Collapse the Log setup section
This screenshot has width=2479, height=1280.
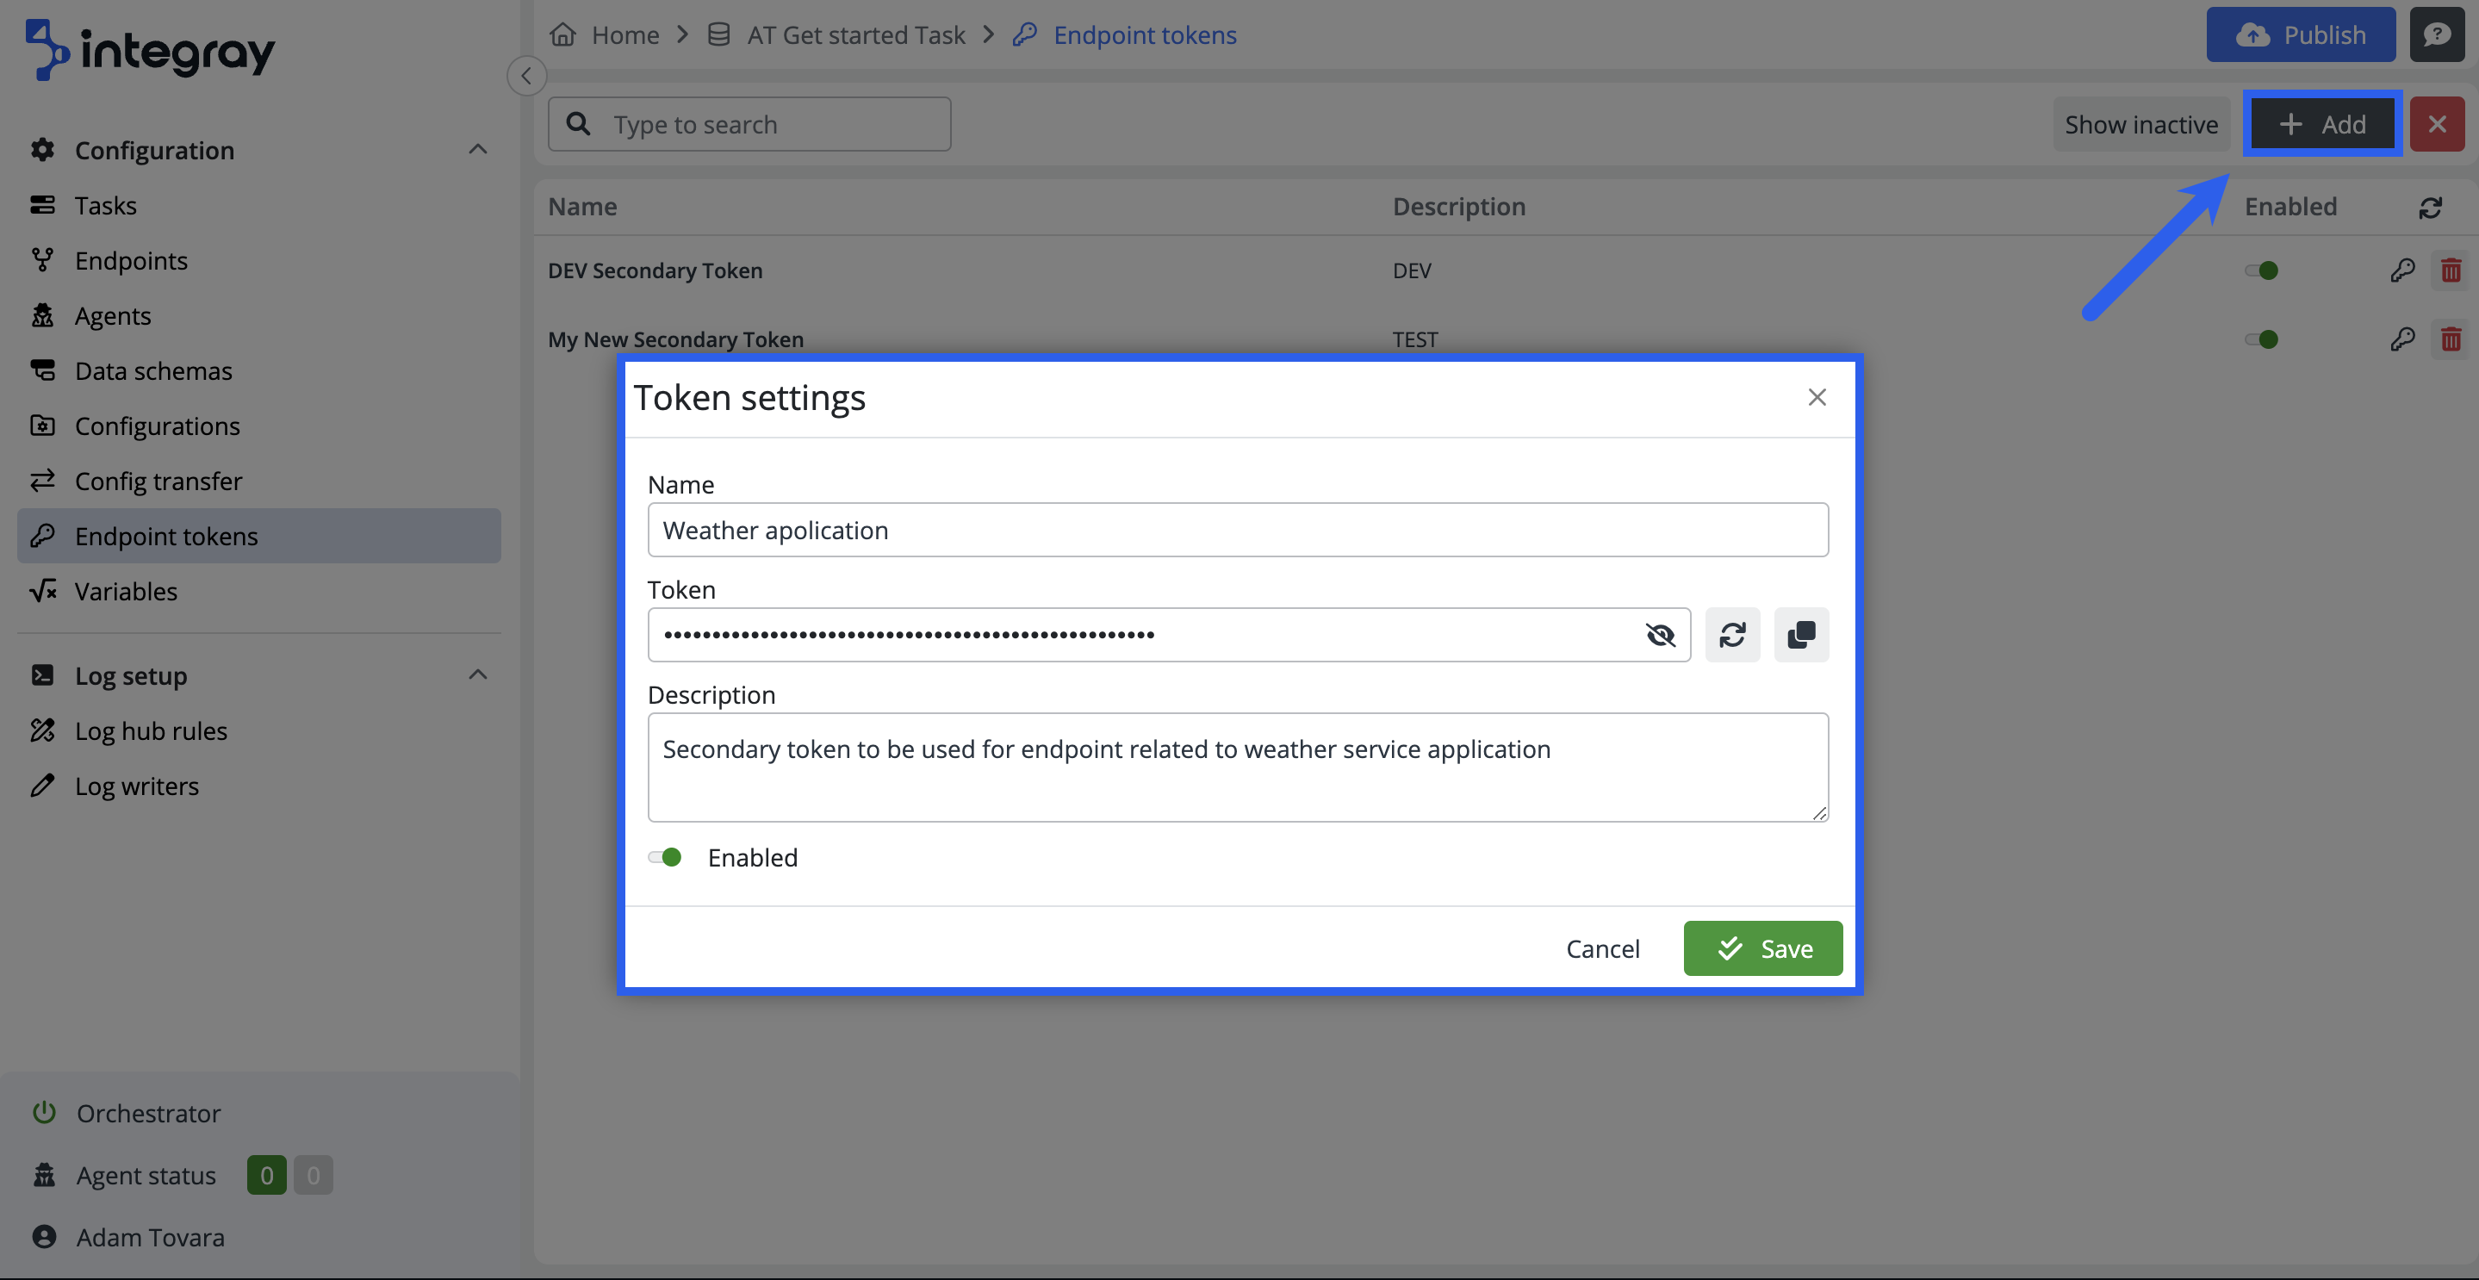click(x=477, y=674)
